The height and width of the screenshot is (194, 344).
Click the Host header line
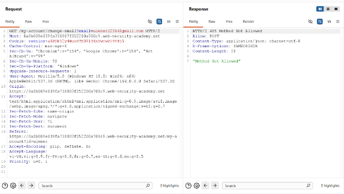pos(84,36)
